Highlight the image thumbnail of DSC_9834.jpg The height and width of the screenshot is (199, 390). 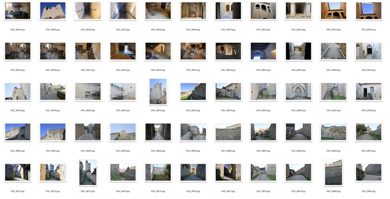tap(368, 11)
